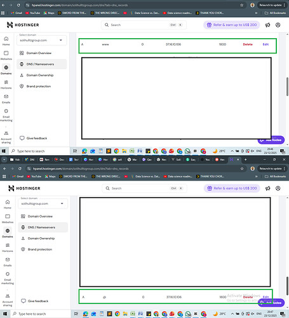The width and height of the screenshot is (289, 318).
Task: Select the '@' name cell in the A record row
Action: point(104,297)
